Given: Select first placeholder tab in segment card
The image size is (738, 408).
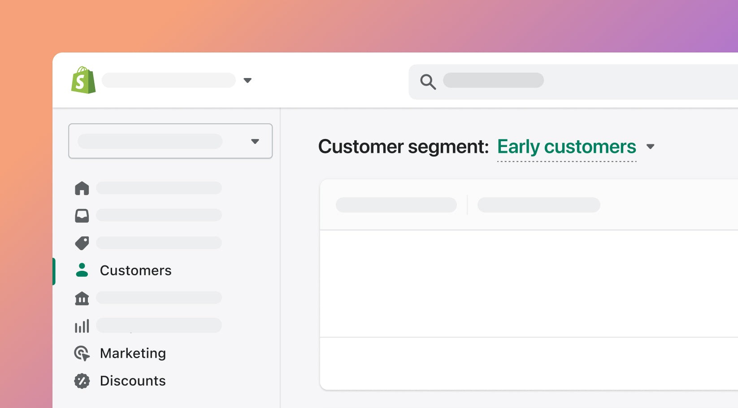Looking at the screenshot, I should [396, 205].
